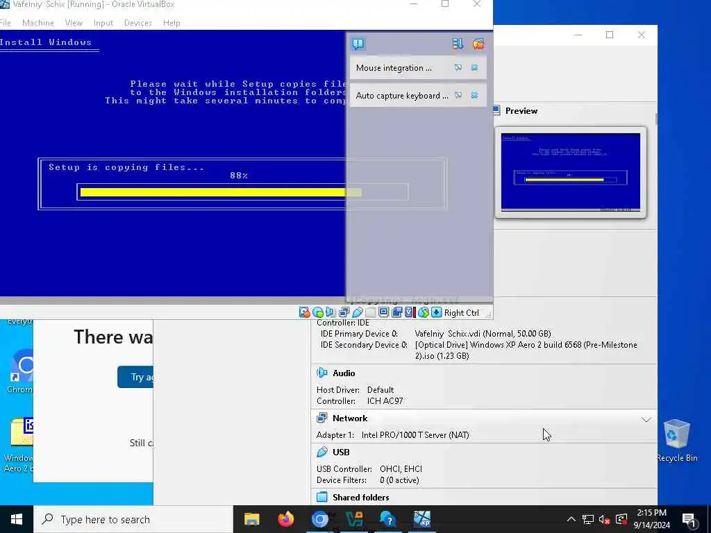
Task: Click the remove all notifications icon
Action: pos(478,44)
